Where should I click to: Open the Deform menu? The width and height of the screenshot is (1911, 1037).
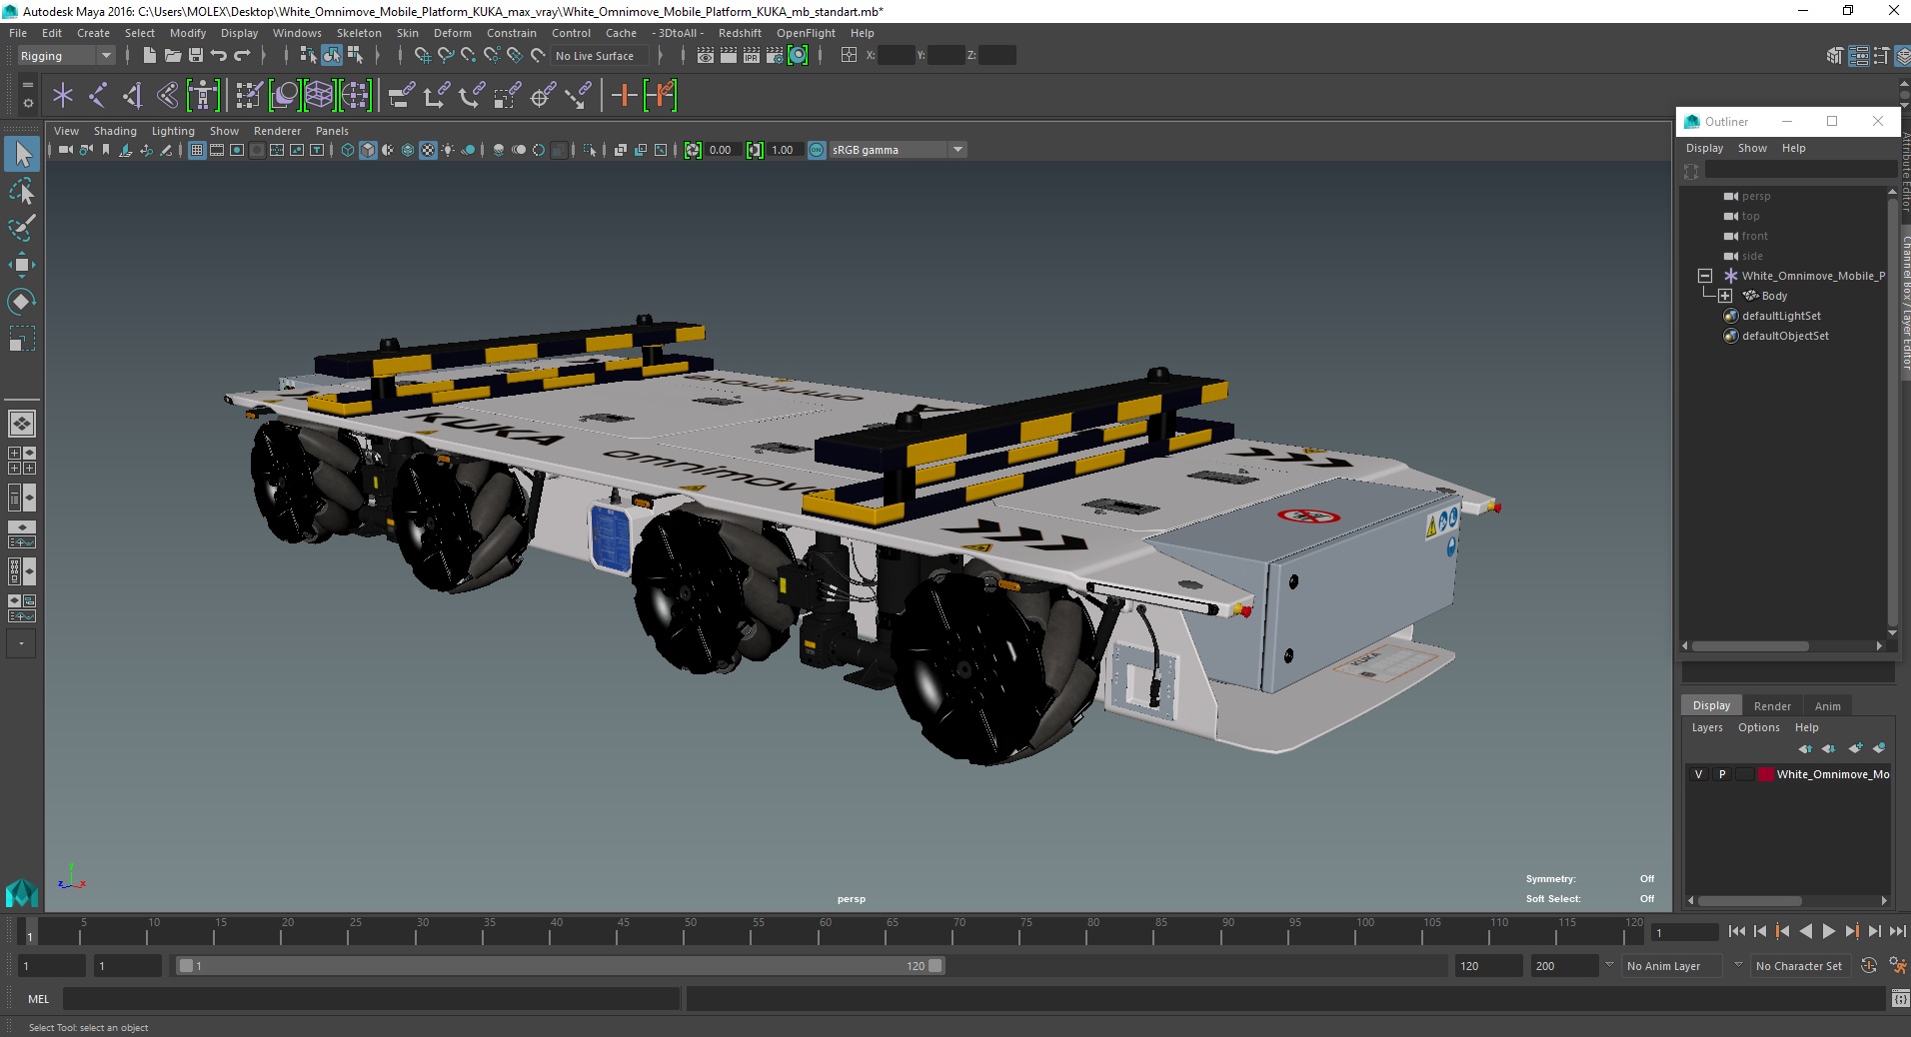(x=452, y=33)
